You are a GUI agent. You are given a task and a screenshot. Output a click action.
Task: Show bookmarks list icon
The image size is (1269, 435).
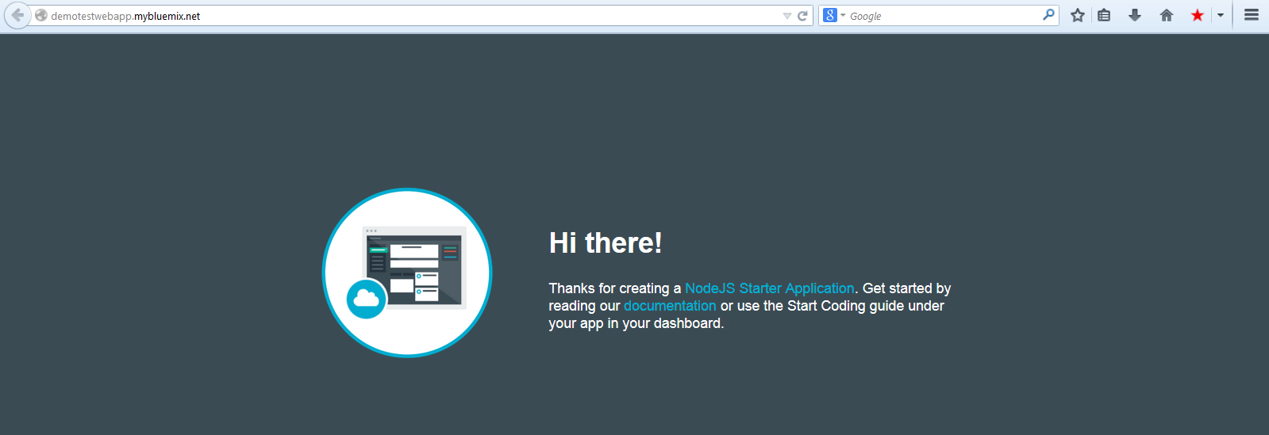pos(1104,15)
